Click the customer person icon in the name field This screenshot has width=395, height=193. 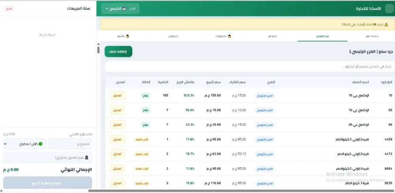(87, 157)
